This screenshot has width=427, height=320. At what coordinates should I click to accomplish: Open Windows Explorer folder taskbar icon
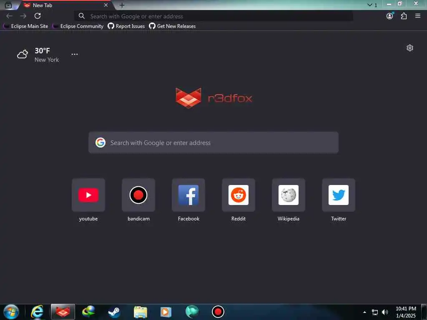[141, 312]
